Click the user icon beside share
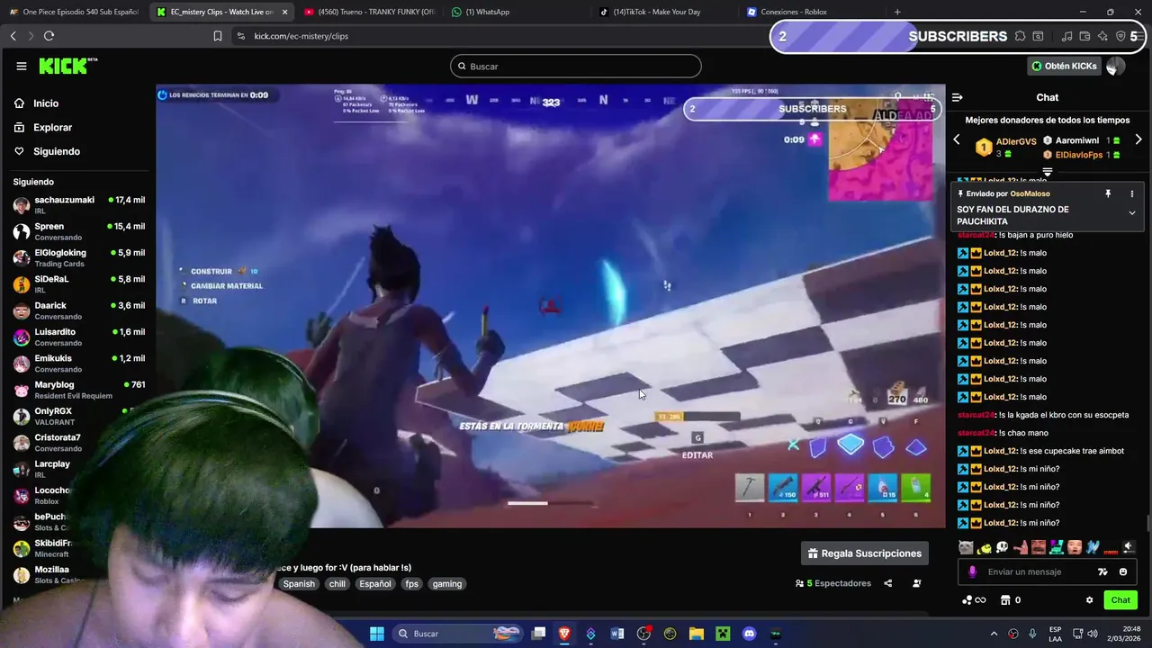Screen dimensions: 1152x648 click(917, 583)
